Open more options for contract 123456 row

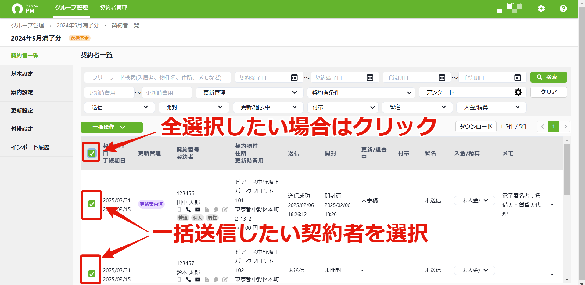pyautogui.click(x=553, y=205)
